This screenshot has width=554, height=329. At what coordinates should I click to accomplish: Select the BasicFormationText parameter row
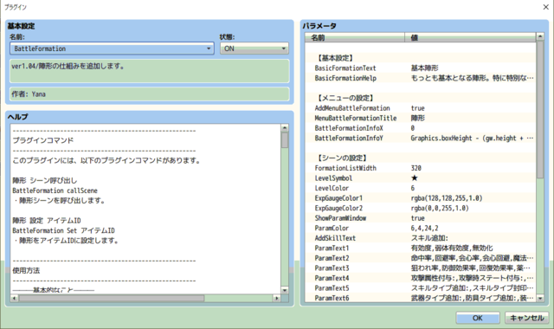[420, 68]
